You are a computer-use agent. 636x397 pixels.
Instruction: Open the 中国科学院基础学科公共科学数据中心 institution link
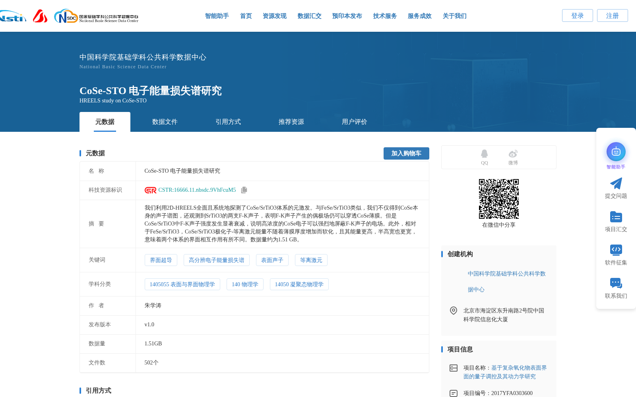pyautogui.click(x=507, y=281)
